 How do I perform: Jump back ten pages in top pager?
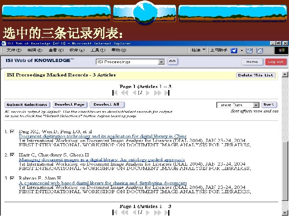pos(124,93)
